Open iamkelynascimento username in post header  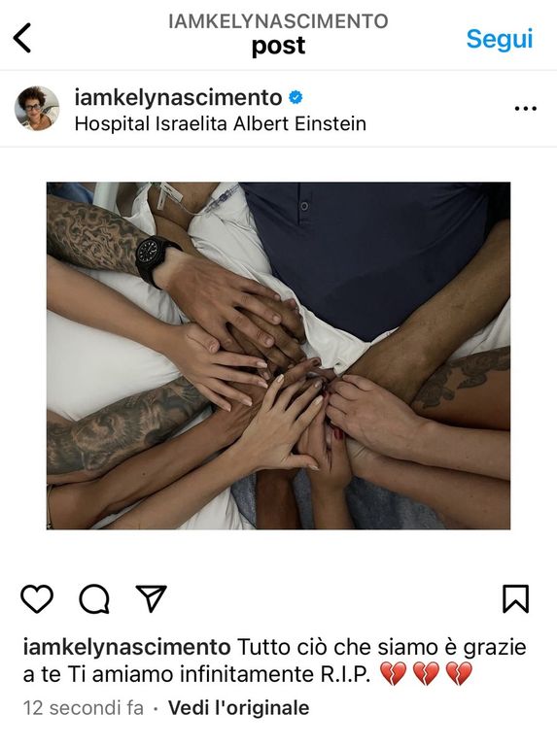point(179,97)
